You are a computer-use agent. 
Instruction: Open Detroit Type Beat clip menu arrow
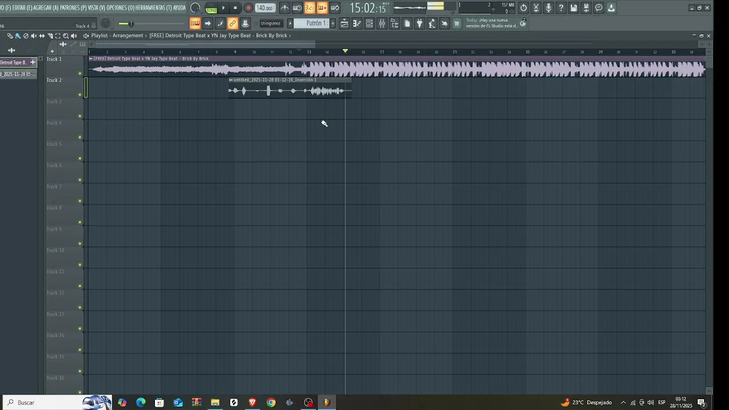pos(91,59)
